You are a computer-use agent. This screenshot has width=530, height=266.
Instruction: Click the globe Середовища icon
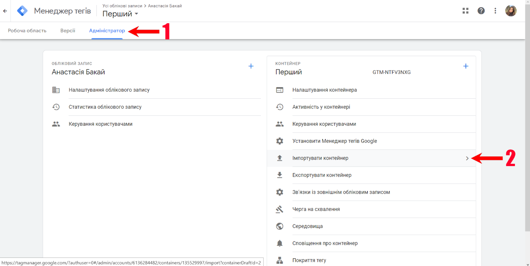point(280,226)
